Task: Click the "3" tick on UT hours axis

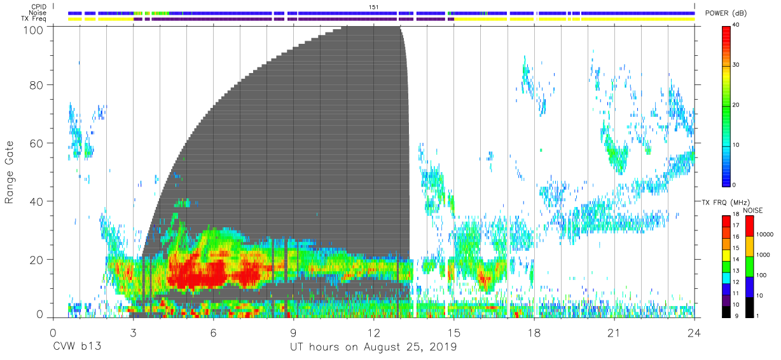Action: 133,332
